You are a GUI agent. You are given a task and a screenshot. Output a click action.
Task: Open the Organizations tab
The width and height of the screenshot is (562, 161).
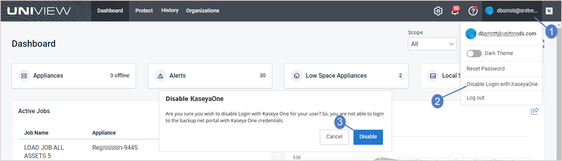(x=202, y=11)
